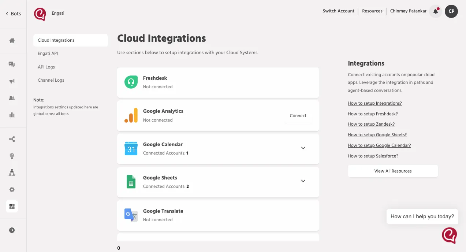Click Switch Account in header
466x252 pixels.
point(339,11)
